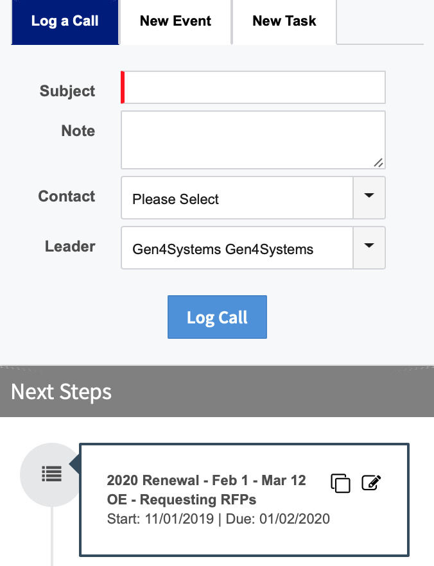
Task: Click the Note textarea resize handle
Action: point(378,163)
